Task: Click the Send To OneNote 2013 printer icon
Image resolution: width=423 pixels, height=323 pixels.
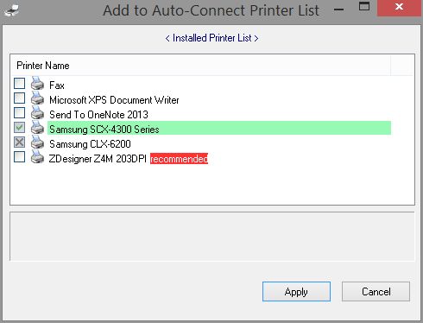Action: pyautogui.click(x=37, y=113)
